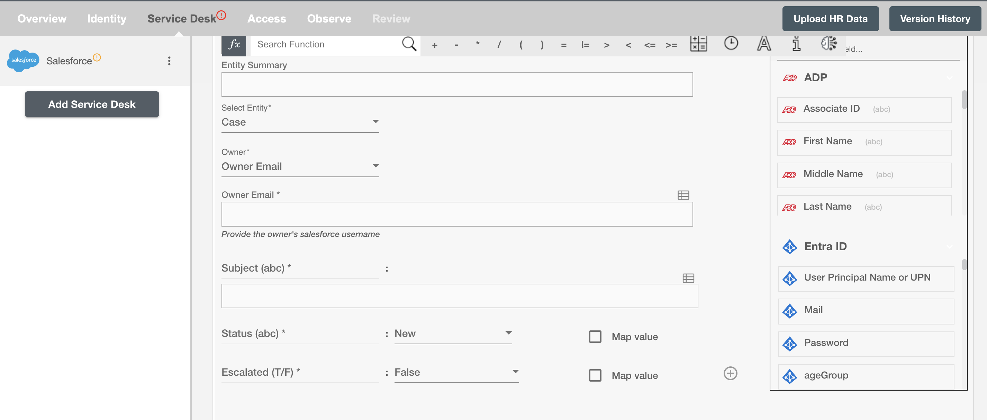The height and width of the screenshot is (420, 987).
Task: Click the grid/table icon next to Subject
Action: [x=689, y=278]
